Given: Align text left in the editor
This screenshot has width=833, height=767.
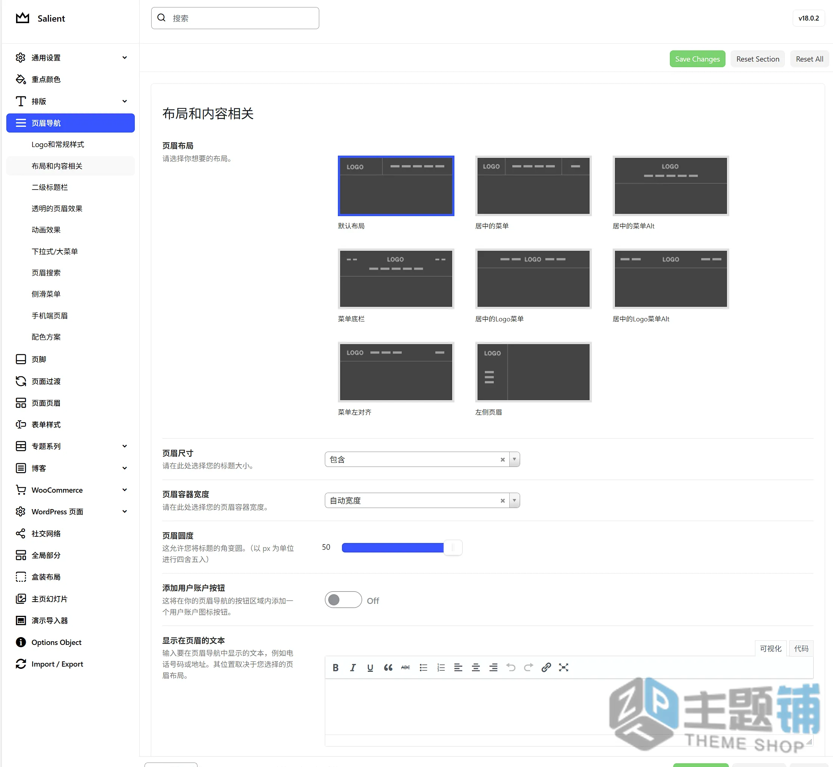Looking at the screenshot, I should point(458,667).
